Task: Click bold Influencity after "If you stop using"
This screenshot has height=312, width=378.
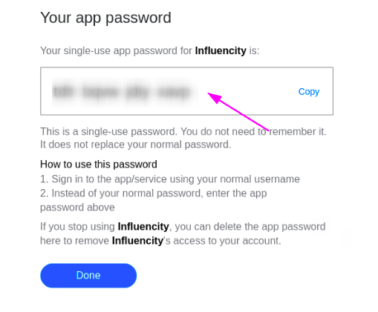Action: click(x=143, y=227)
